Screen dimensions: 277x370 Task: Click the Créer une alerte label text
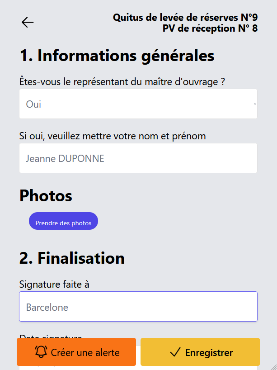85,352
